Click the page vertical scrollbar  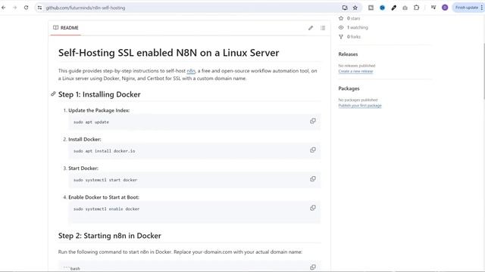tap(483, 71)
